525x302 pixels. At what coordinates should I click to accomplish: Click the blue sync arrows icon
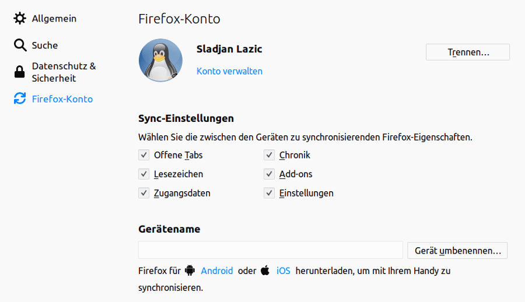point(20,99)
